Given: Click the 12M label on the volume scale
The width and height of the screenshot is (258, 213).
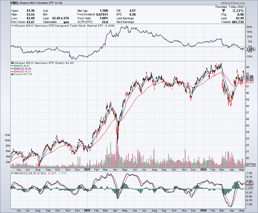Looking at the screenshot, I should point(7,135).
